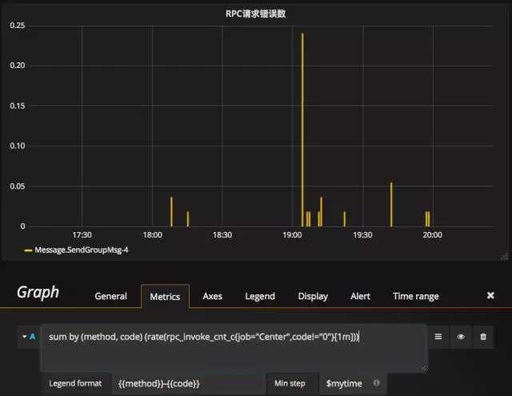This screenshot has height=396, width=512.
Task: Open the General tab
Action: coord(110,296)
